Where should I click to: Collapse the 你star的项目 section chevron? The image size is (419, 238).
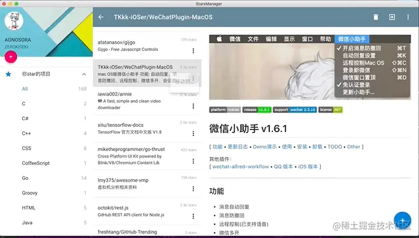(84, 74)
